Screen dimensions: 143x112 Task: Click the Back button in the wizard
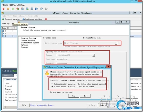click(x=92, y=105)
